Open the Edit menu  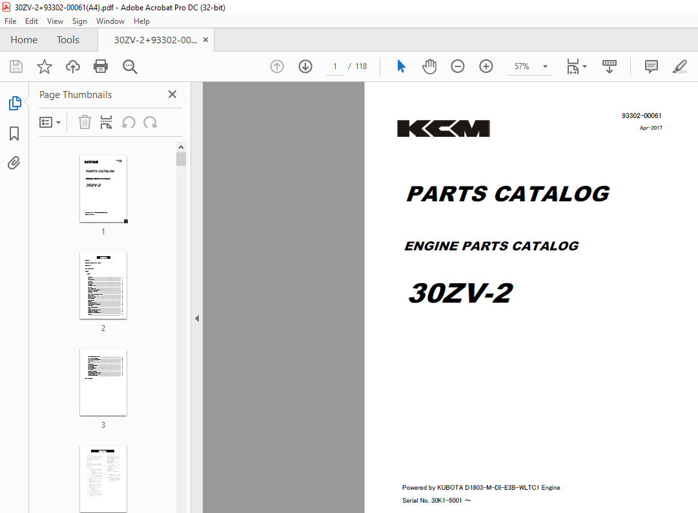point(32,21)
